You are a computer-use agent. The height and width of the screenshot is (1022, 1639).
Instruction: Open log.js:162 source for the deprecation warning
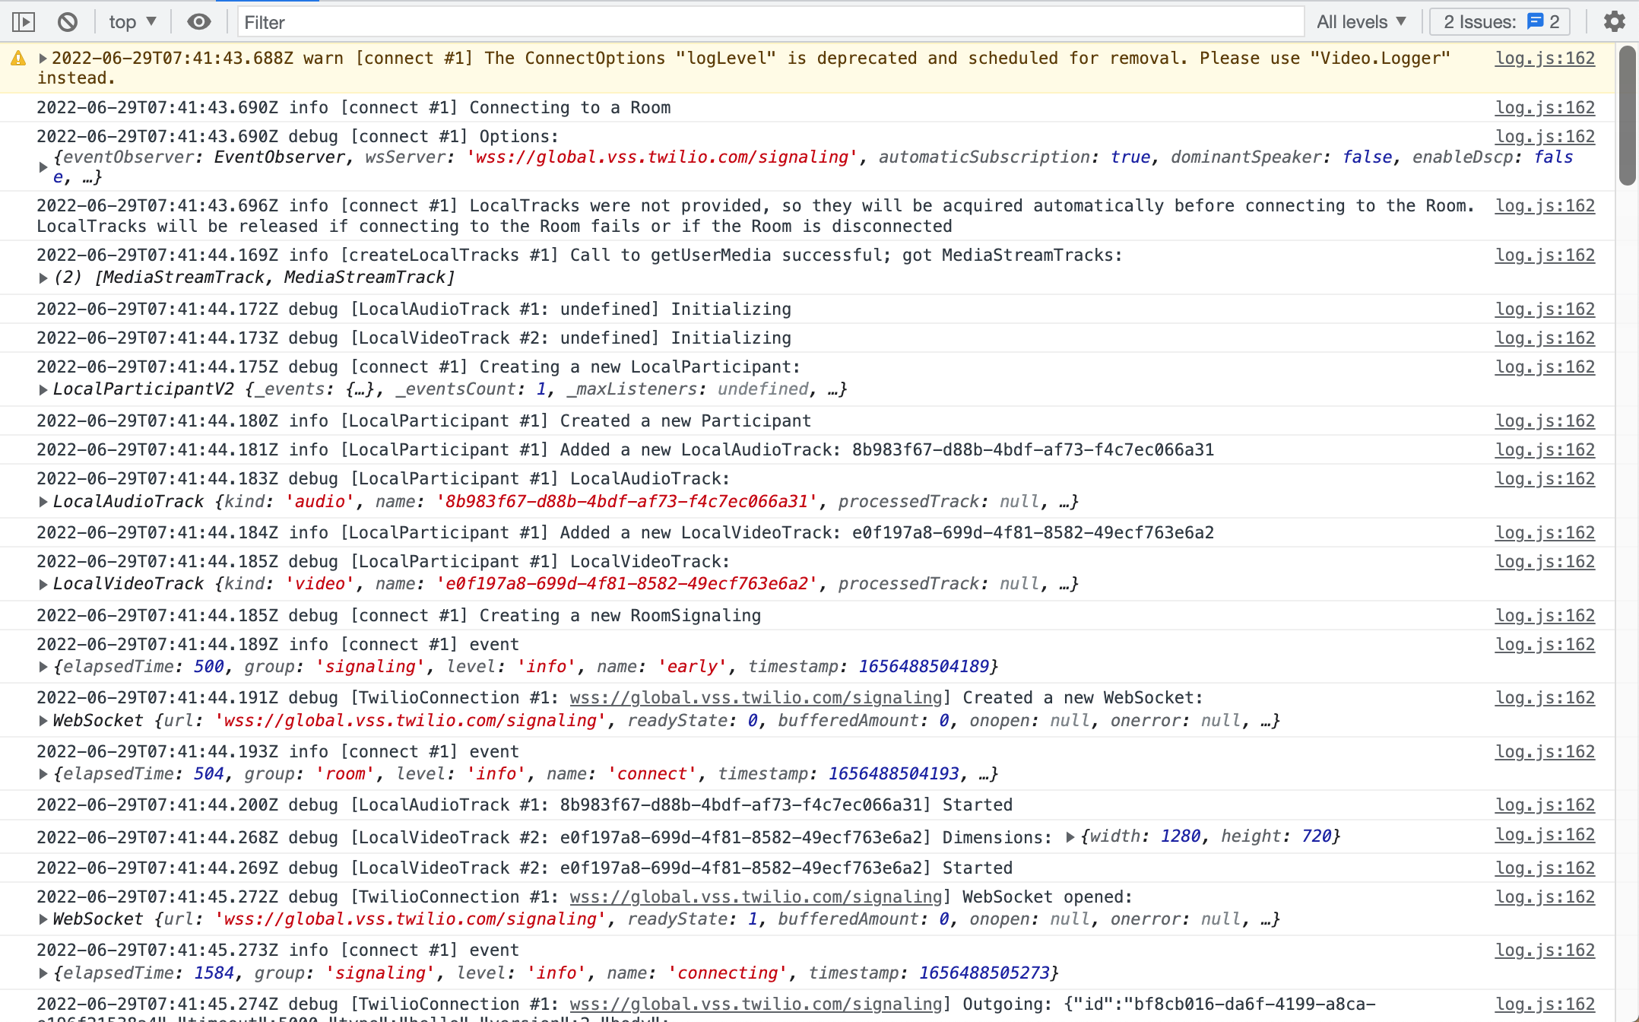pyautogui.click(x=1545, y=58)
